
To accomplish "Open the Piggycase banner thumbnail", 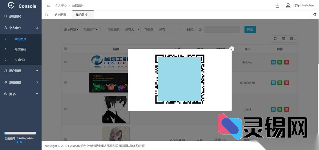I will (108, 83).
